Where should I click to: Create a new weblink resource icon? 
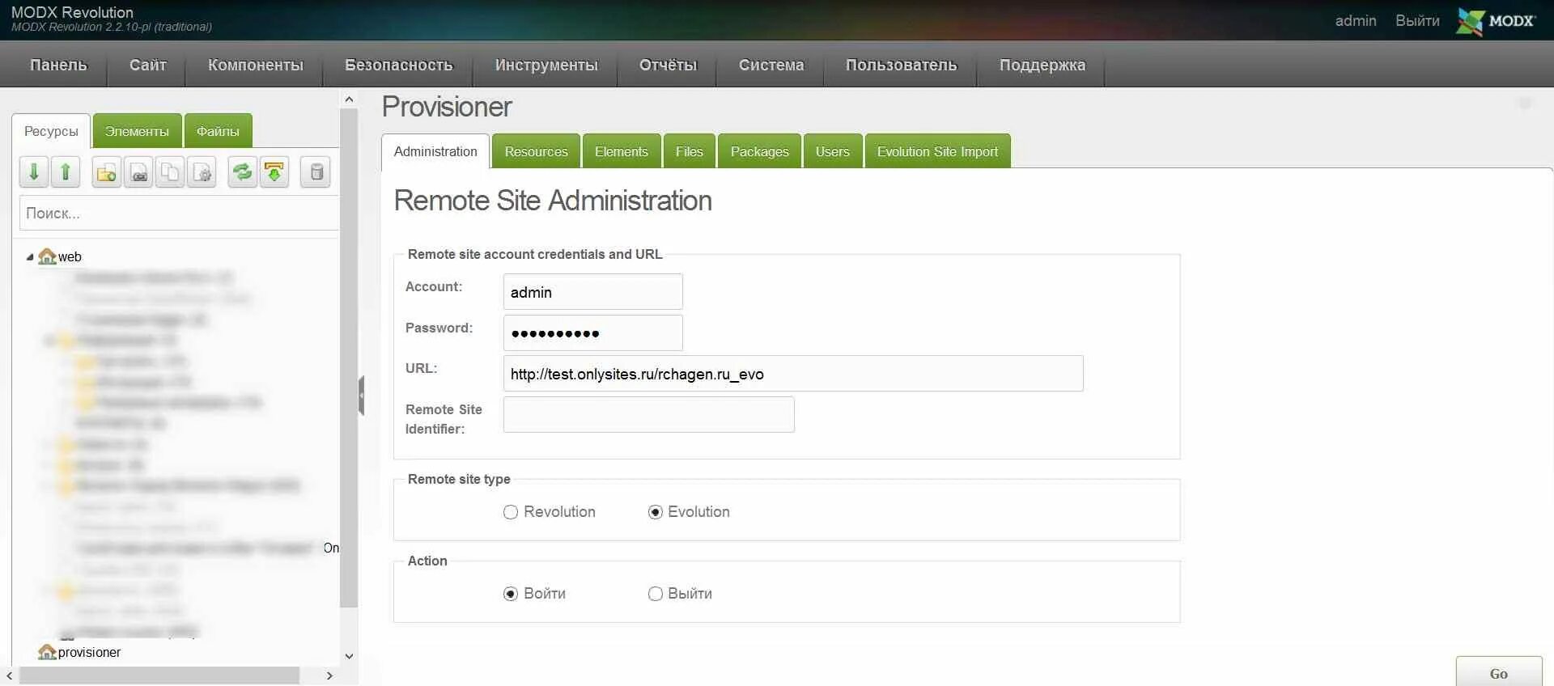(x=138, y=172)
